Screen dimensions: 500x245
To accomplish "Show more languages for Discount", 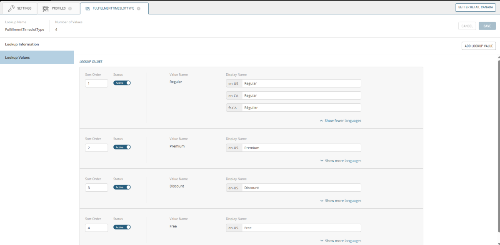I will 340,200.
